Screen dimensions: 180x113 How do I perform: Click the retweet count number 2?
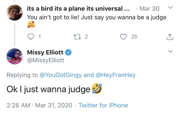click(86, 37)
